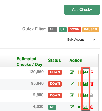Delete the check with 95,040 checks/day
Viewport: 102px width, 111px height.
click(x=92, y=84)
